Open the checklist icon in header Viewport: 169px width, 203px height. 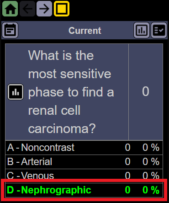coord(159,30)
